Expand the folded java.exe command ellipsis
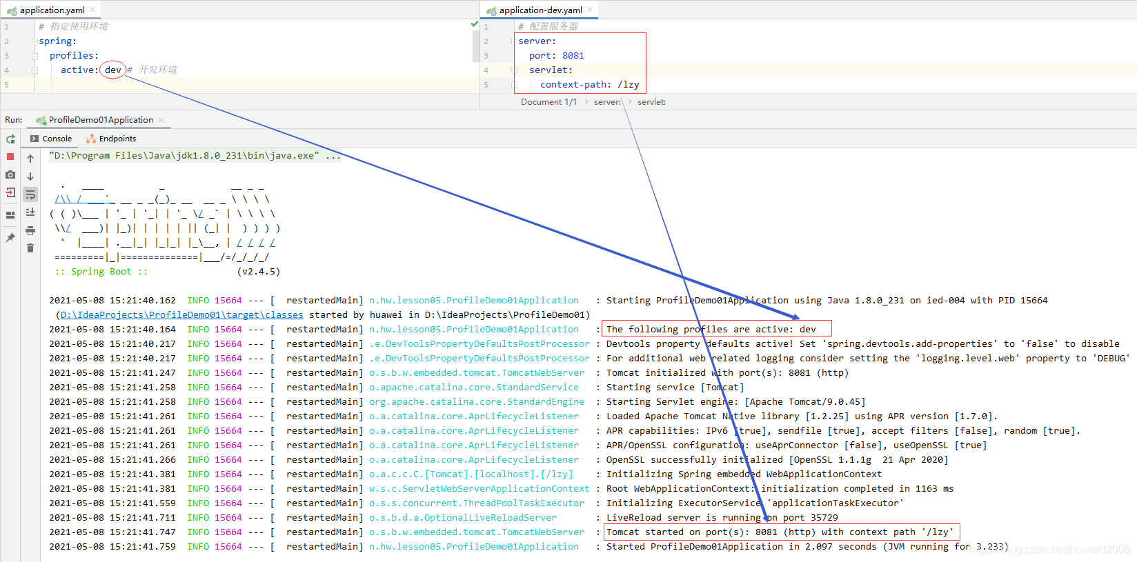 [x=333, y=156]
